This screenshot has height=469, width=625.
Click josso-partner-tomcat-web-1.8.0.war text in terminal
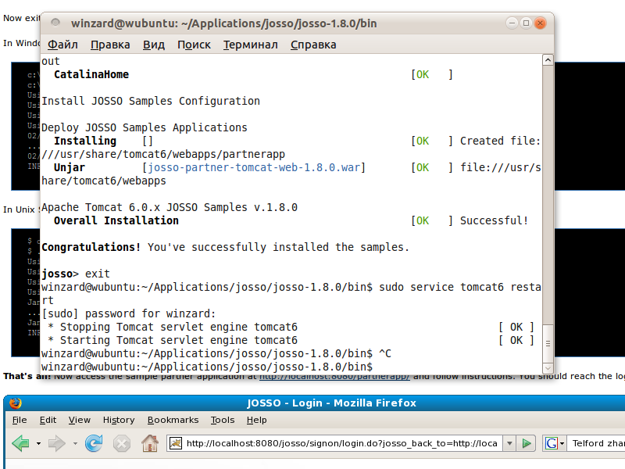point(254,167)
